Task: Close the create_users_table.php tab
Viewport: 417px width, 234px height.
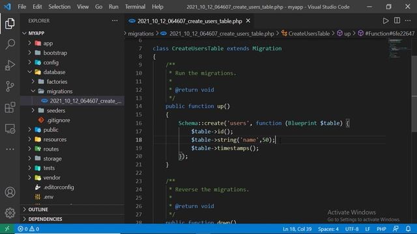Action: (x=248, y=21)
